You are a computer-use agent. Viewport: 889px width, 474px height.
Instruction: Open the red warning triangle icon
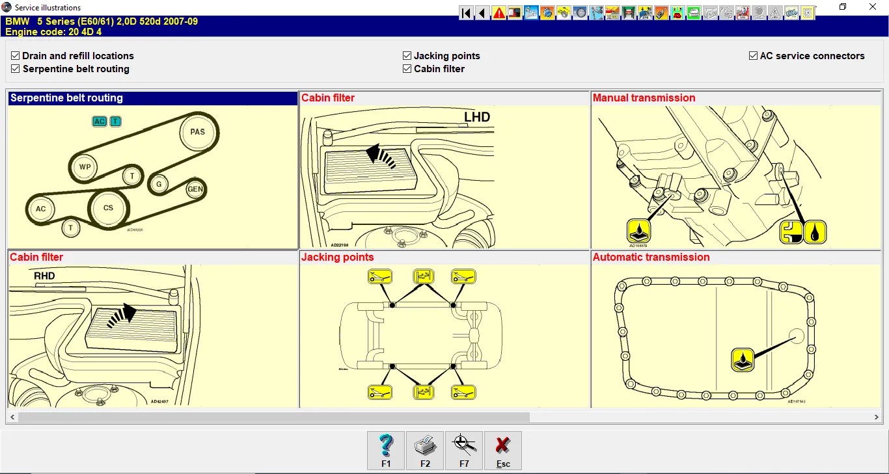point(499,12)
